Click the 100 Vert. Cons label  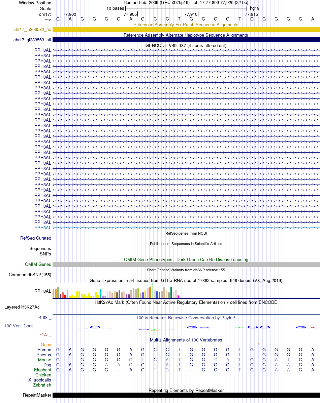(x=19, y=326)
